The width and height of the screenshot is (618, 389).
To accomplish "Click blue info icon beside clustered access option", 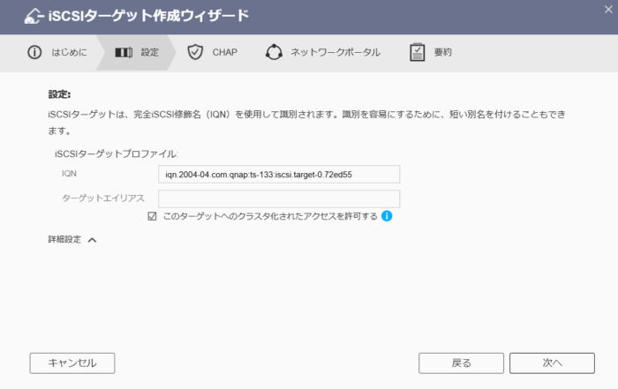I will click(x=387, y=216).
